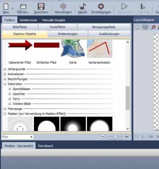Click the Hinzufügen add icon

[x=63, y=6]
